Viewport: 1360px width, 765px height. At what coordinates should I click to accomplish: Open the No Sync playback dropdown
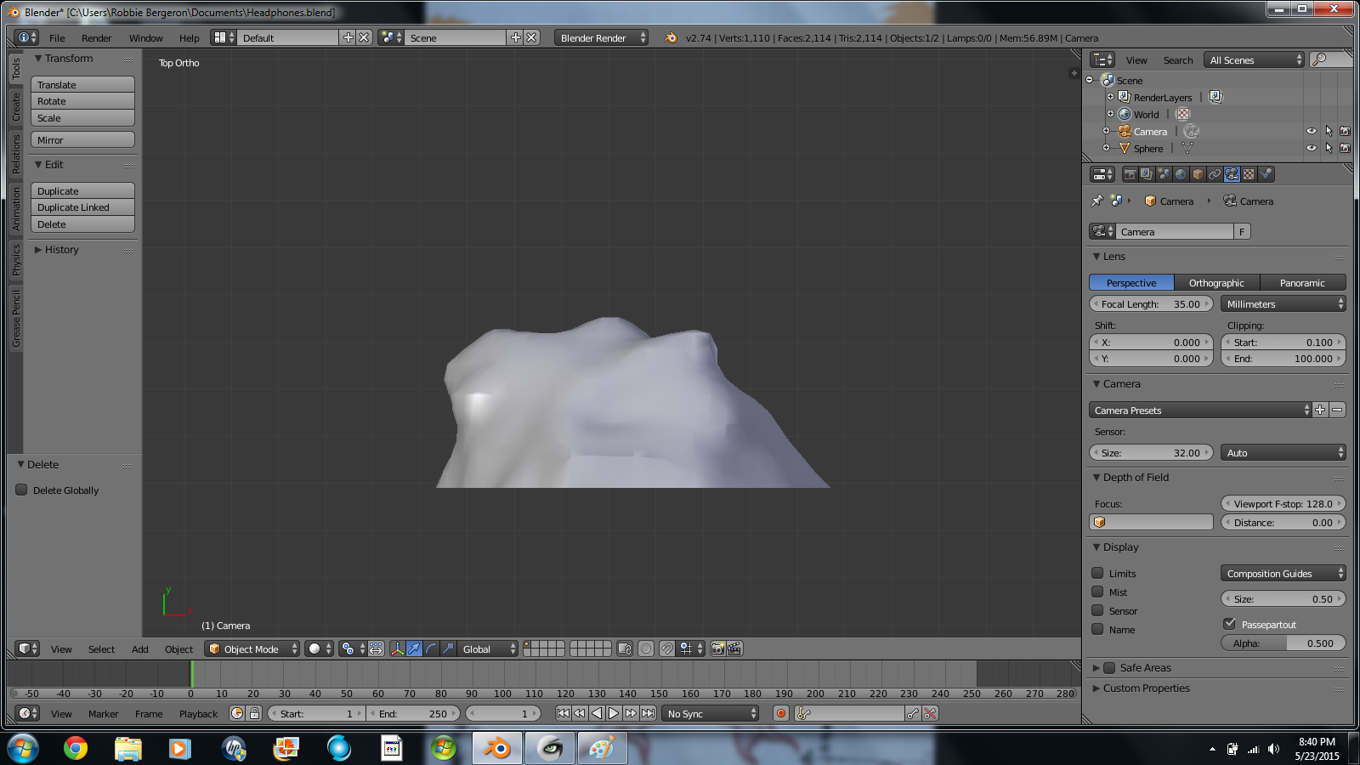711,713
